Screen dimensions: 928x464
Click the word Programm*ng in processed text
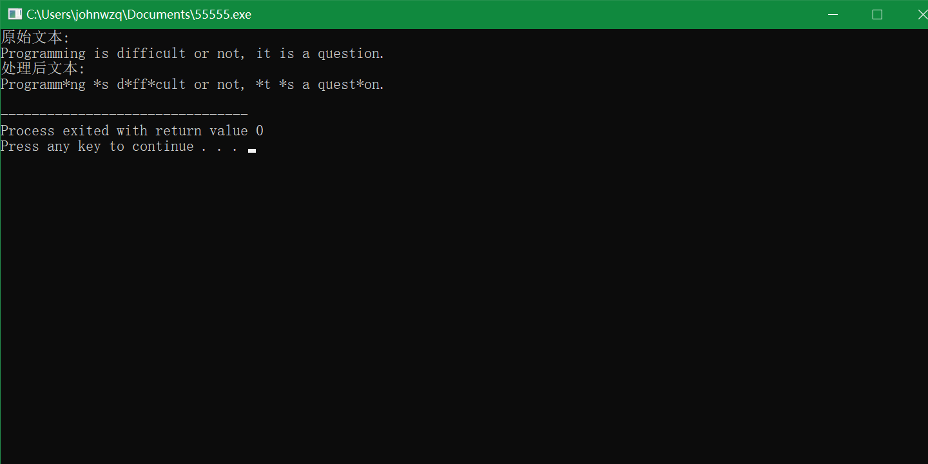[43, 84]
